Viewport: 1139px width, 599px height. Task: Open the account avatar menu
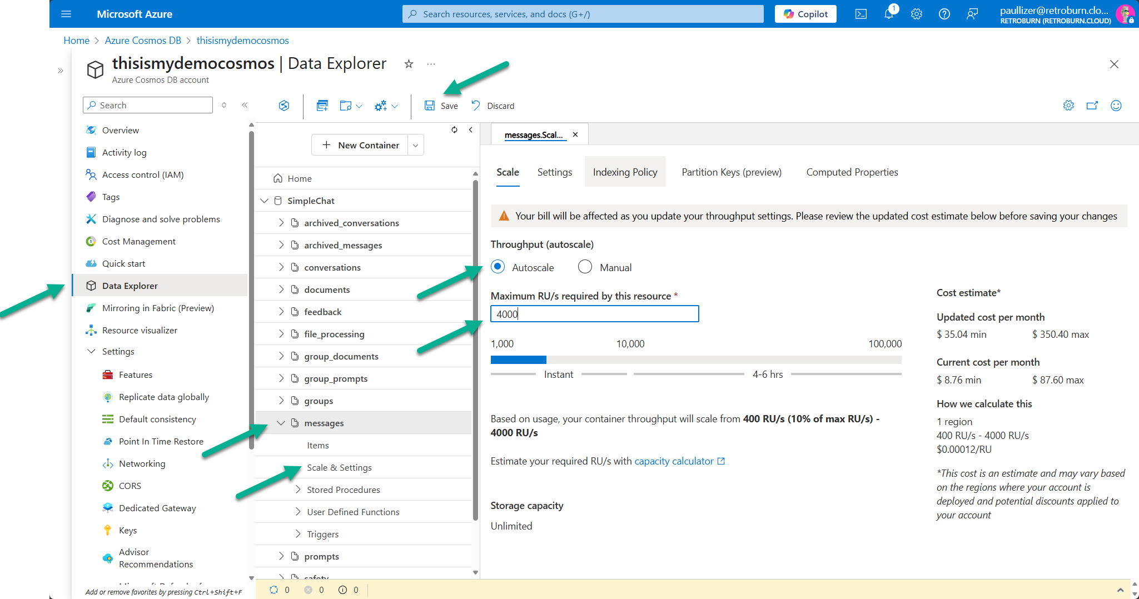click(x=1126, y=14)
